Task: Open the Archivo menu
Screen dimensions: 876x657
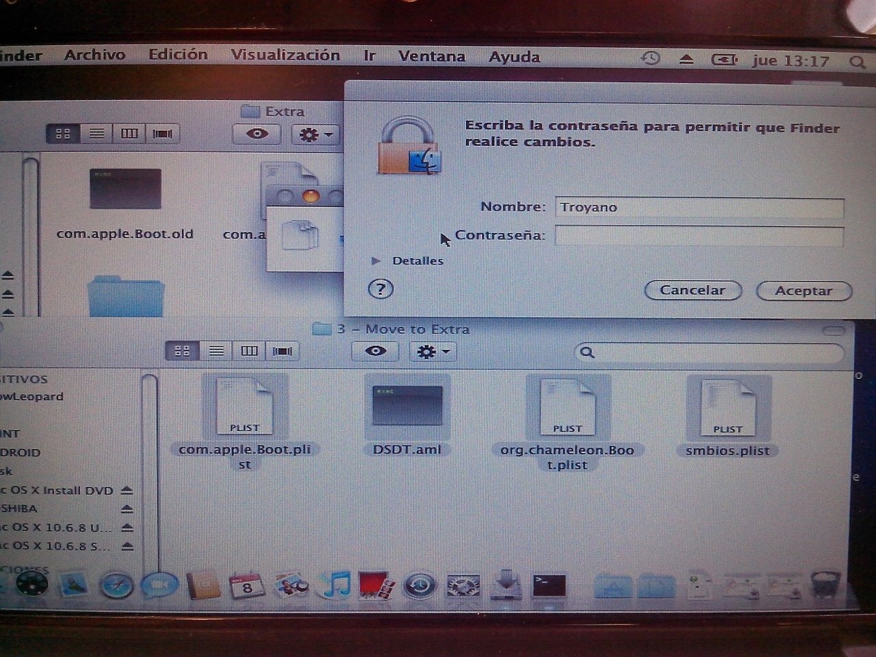Action: click(x=94, y=55)
